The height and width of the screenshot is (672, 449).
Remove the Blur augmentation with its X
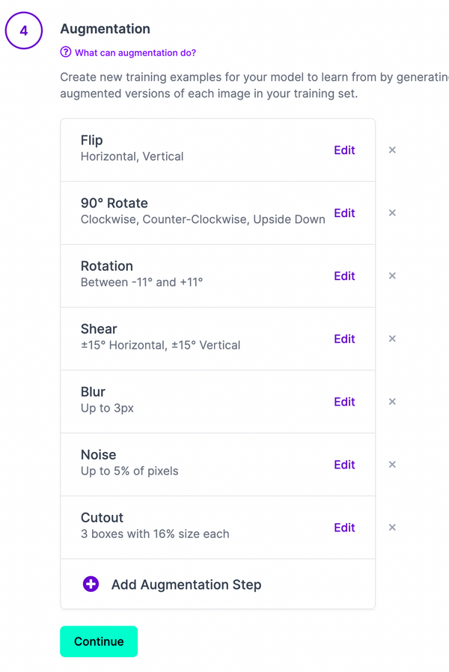(x=392, y=401)
